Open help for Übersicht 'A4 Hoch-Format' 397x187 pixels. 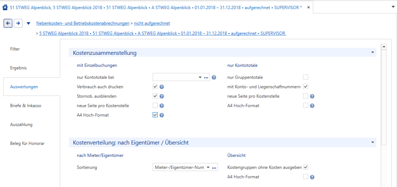click(312, 177)
